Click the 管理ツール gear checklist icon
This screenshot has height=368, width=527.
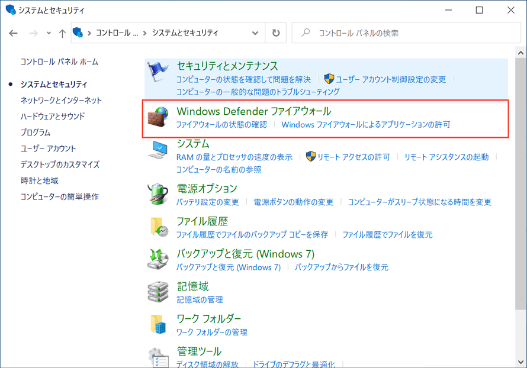click(158, 357)
